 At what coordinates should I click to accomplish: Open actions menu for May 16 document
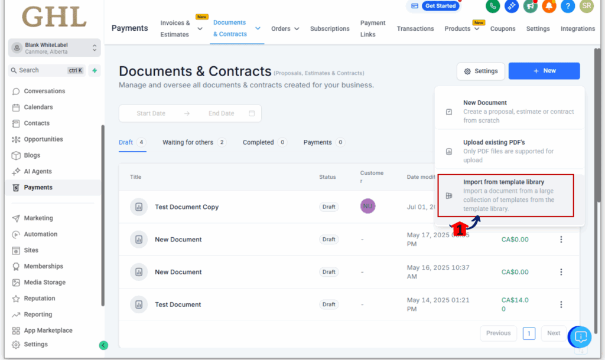point(561,272)
